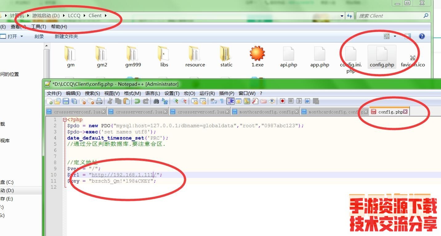Close the config.php tab

coord(405,112)
